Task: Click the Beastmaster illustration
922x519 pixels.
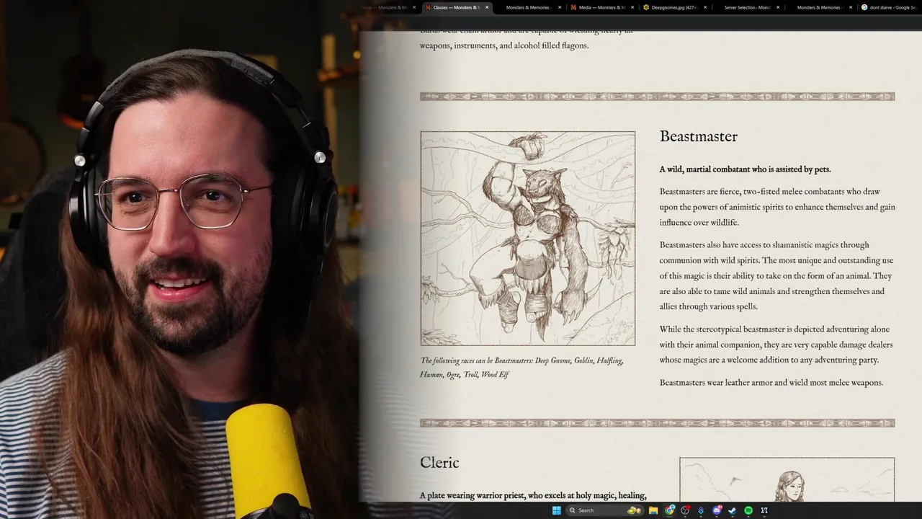Action: pyautogui.click(x=528, y=239)
